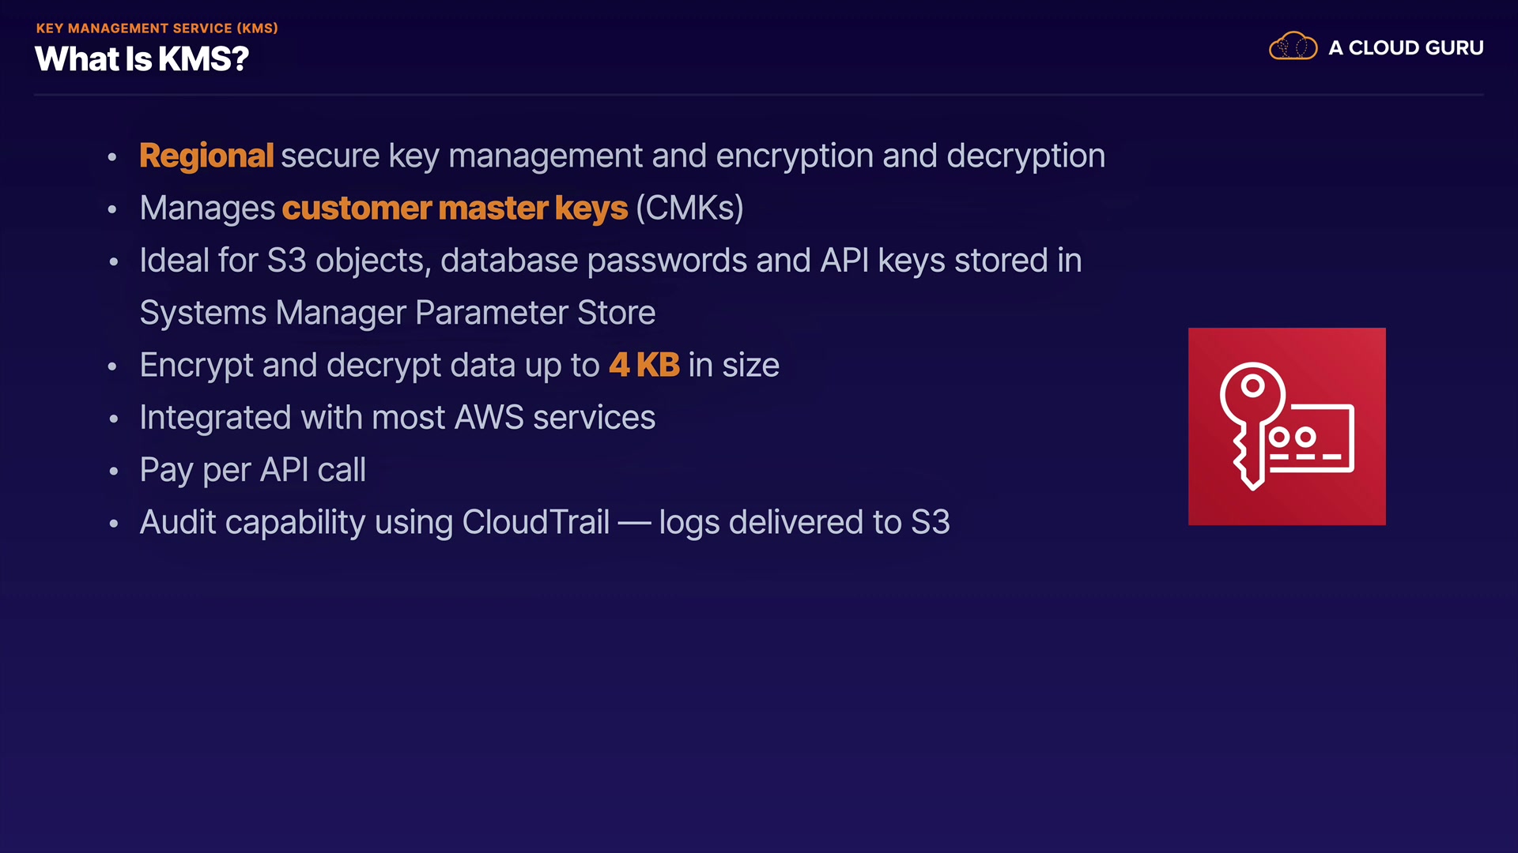Click the highlighted word "Regional"
The height and width of the screenshot is (853, 1518).
206,156
